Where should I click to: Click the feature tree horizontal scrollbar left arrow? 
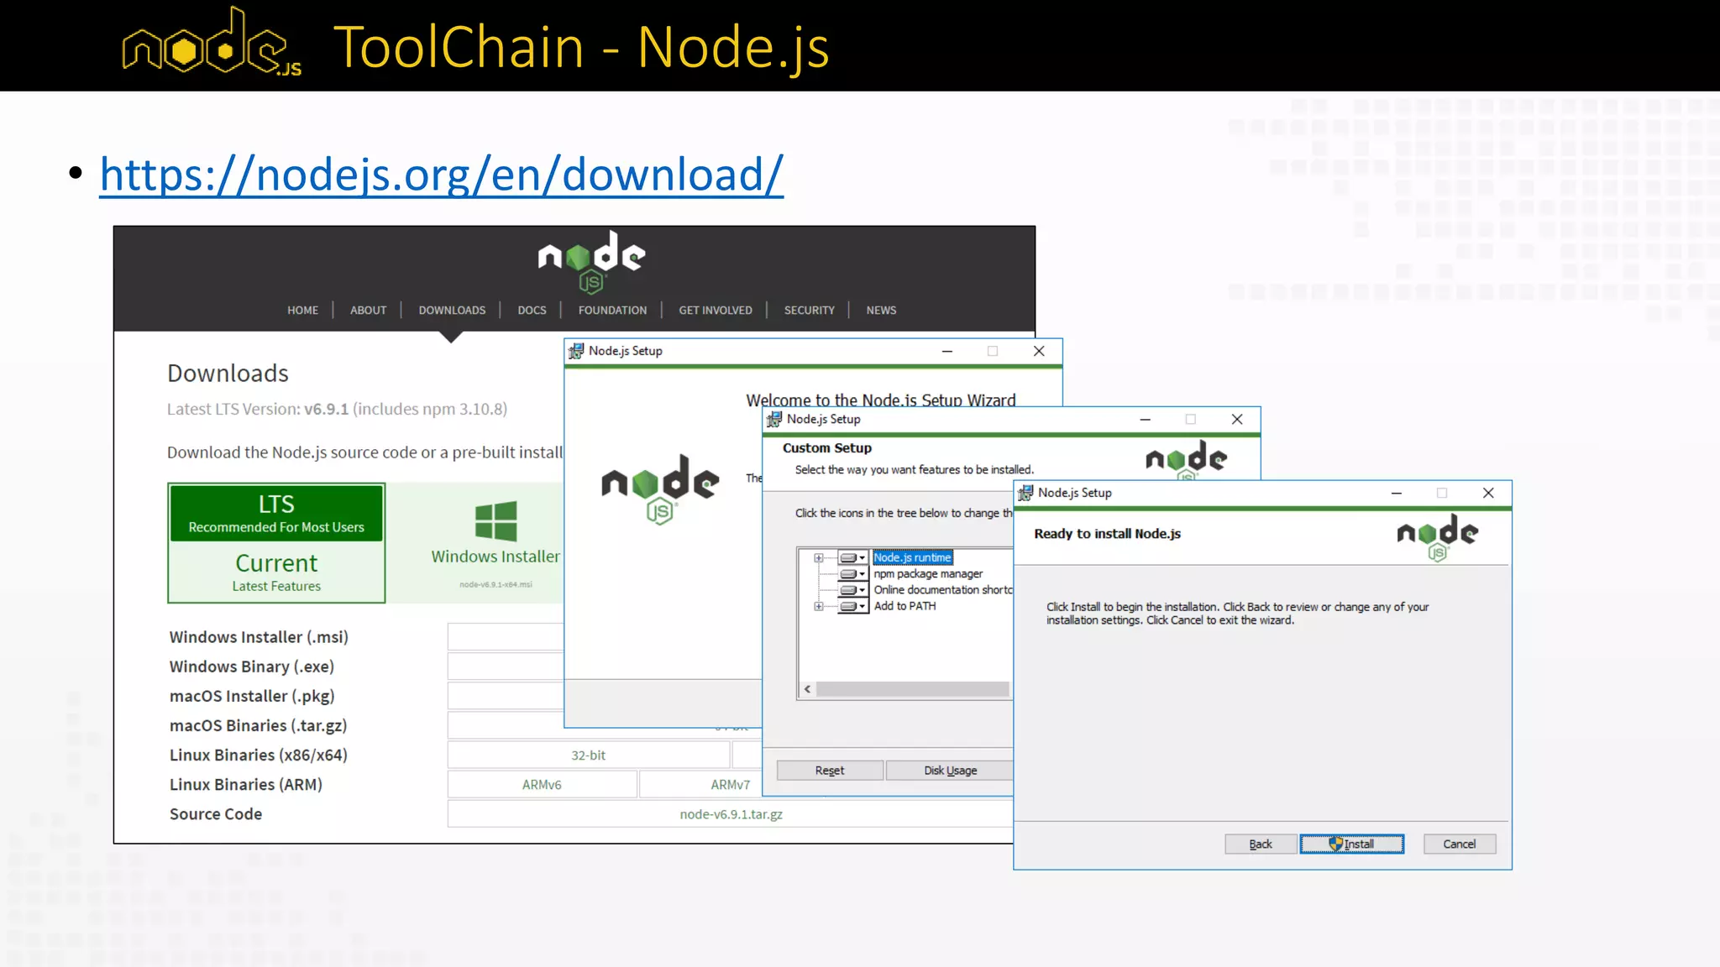tap(807, 689)
